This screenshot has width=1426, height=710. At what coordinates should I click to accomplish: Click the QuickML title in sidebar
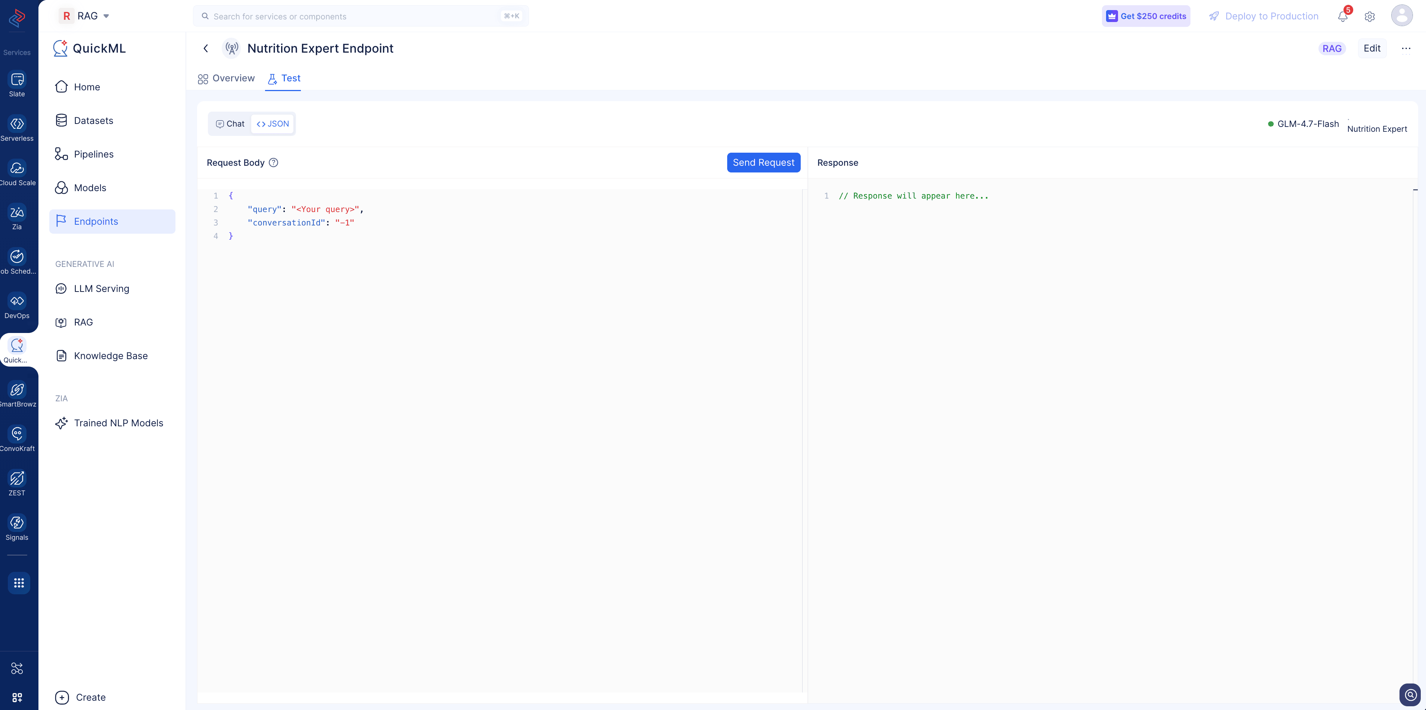[x=99, y=49]
